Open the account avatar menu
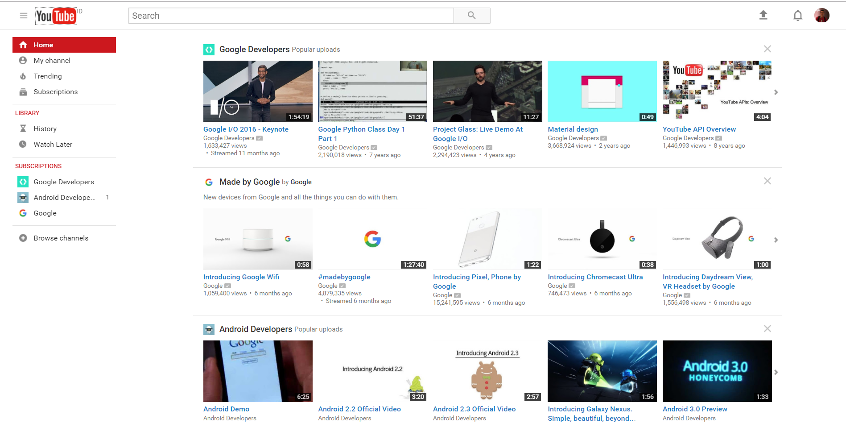The height and width of the screenshot is (423, 846). click(x=822, y=15)
